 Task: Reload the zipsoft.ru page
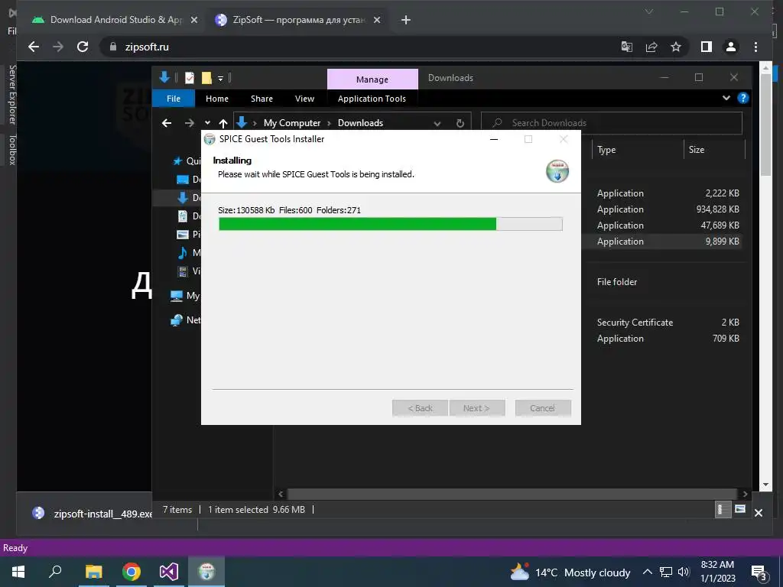click(83, 47)
